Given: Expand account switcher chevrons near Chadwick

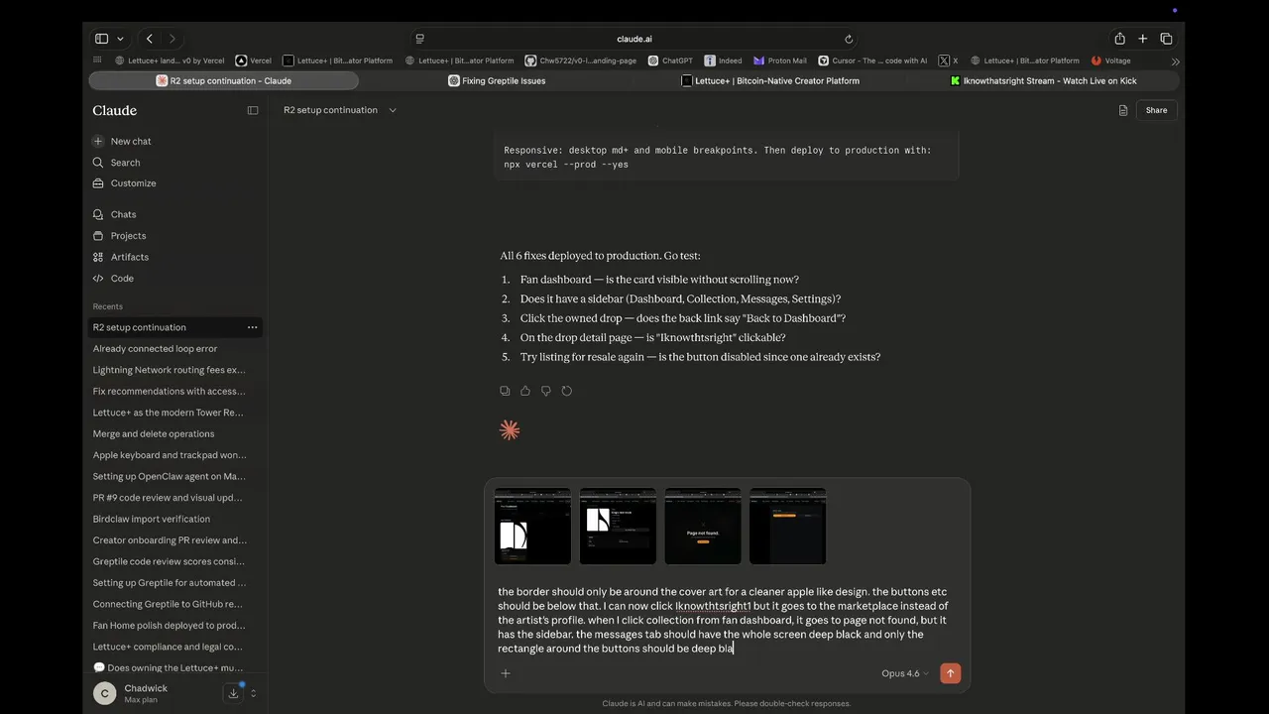Looking at the screenshot, I should click(254, 693).
